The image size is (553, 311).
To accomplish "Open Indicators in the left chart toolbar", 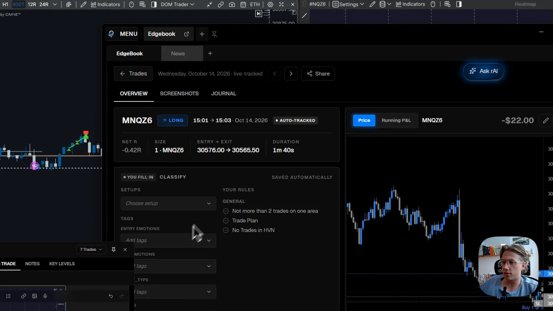I will [x=105, y=4].
